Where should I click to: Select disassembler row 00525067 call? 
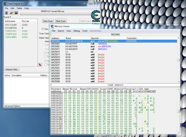click(114, 44)
